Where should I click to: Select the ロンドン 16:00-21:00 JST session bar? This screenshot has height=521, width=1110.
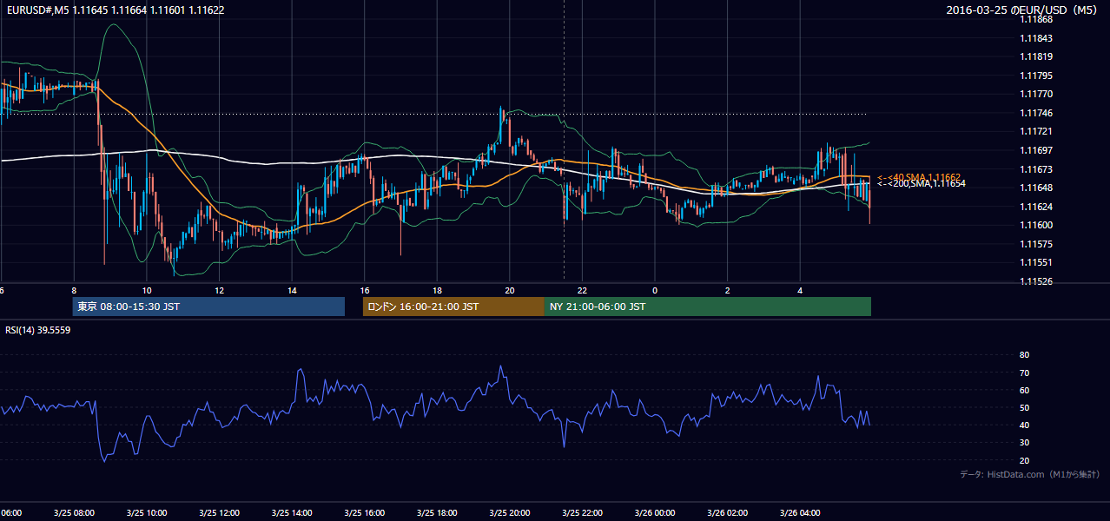[x=453, y=307]
